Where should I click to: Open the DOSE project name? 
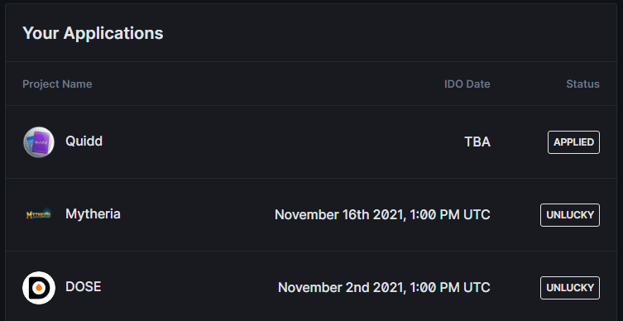pos(84,287)
